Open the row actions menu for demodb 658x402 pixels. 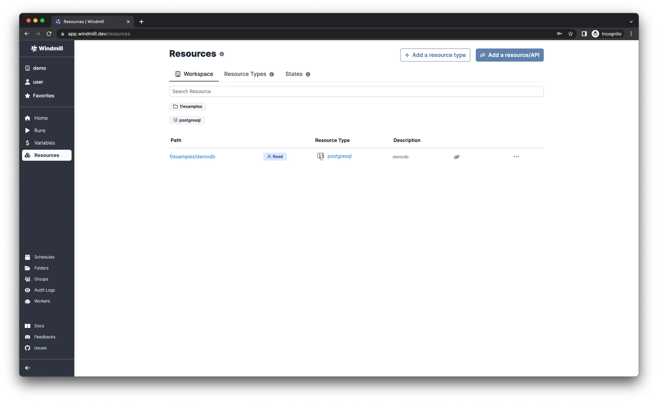[x=516, y=157]
